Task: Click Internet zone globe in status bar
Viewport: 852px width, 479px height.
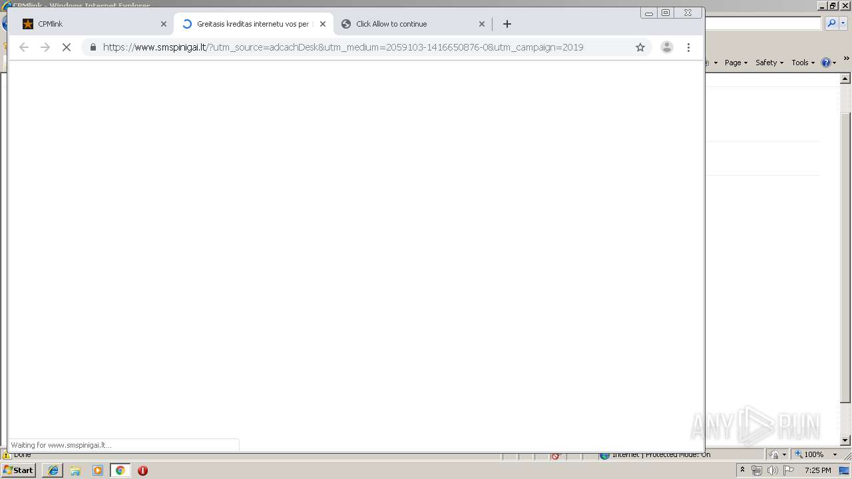Action: (604, 455)
